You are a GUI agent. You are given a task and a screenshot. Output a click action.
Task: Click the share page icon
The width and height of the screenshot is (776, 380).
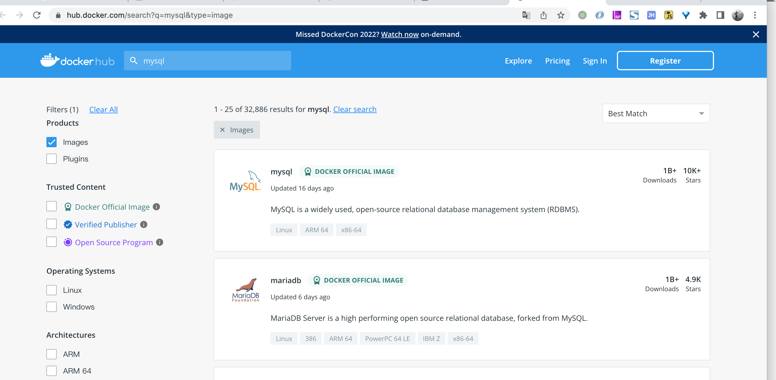tap(543, 15)
